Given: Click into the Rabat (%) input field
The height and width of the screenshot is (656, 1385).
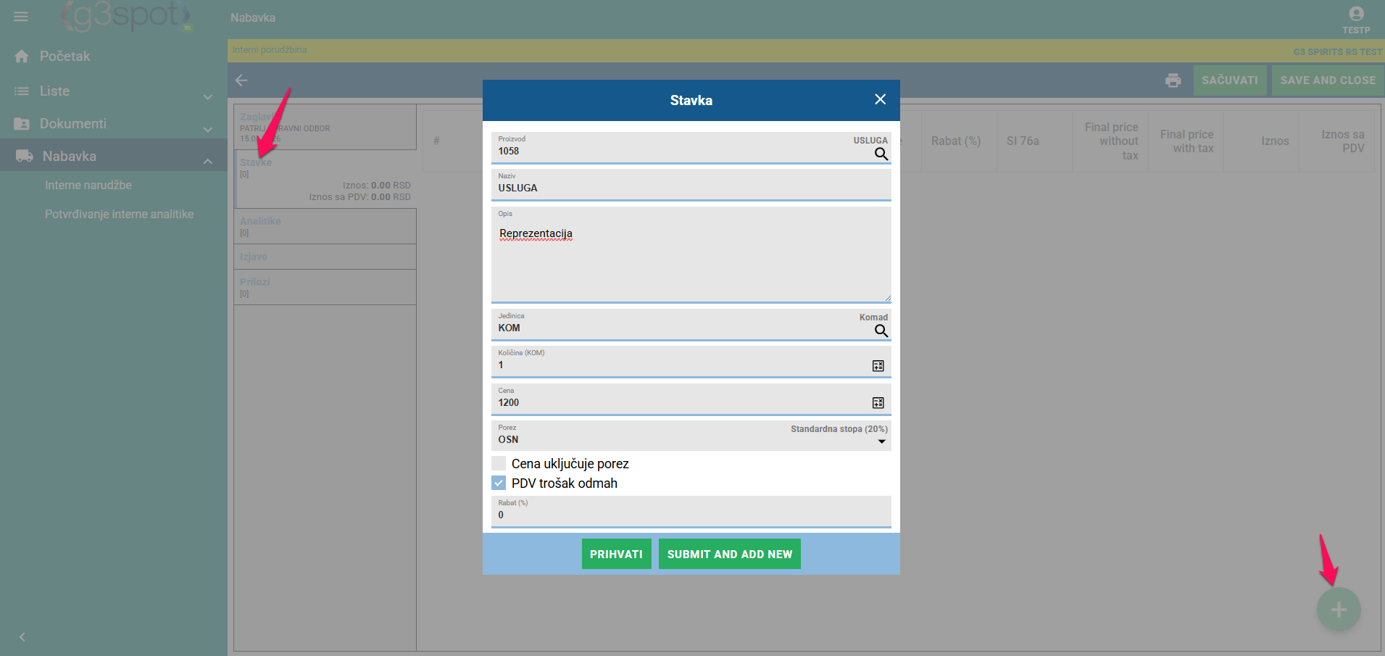Looking at the screenshot, I should (x=690, y=515).
